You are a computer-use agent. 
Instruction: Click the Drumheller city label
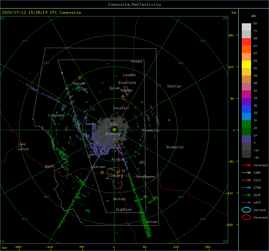[175, 147]
